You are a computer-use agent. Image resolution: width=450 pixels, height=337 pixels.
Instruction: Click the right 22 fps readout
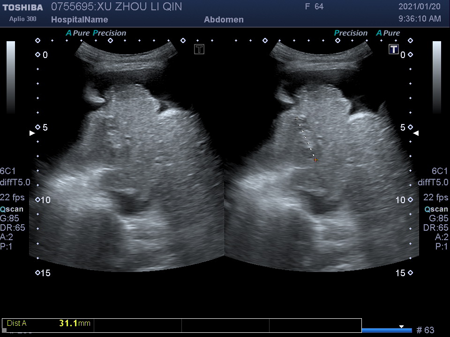click(435, 198)
